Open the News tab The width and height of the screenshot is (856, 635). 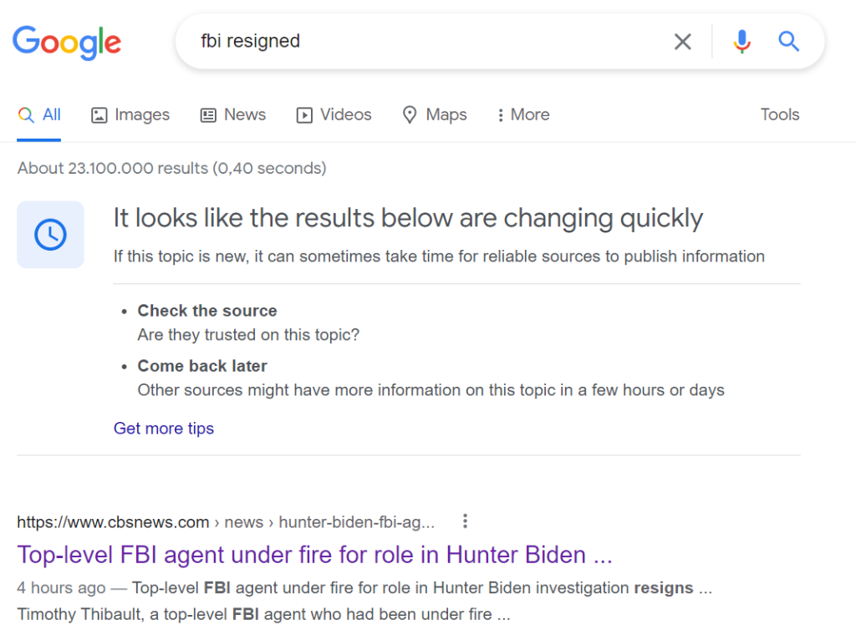[233, 114]
